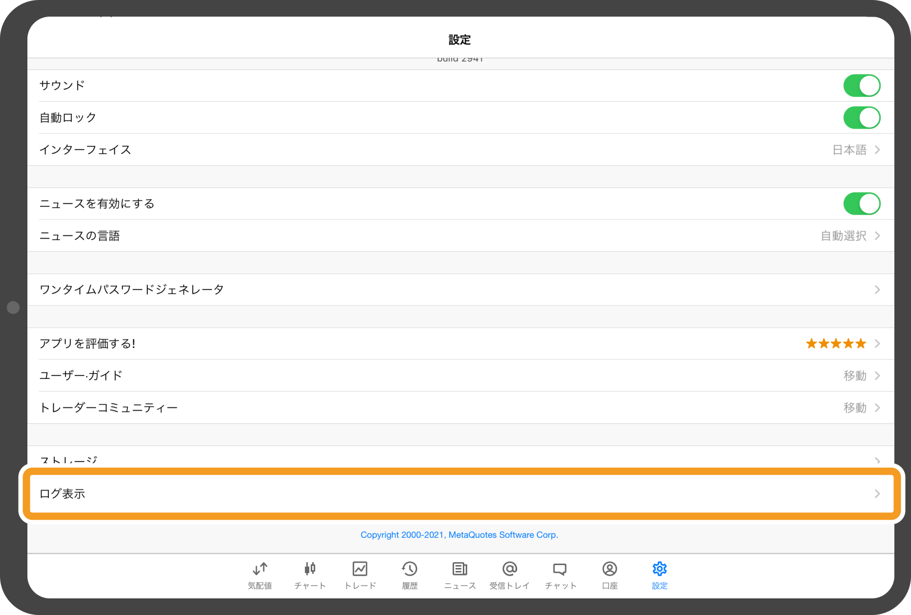Open the ワンタイムパスワードジェネレータ row label
911x615 pixels.
(132, 290)
